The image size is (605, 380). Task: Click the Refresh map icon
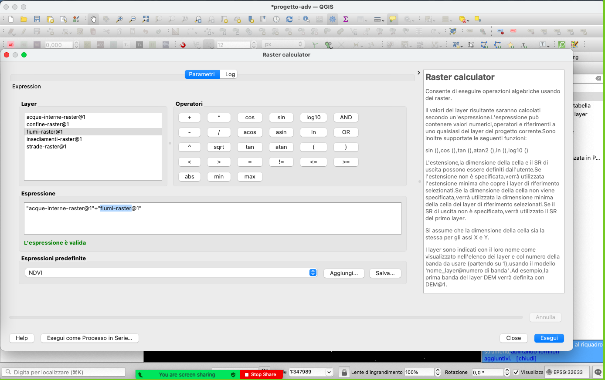[x=289, y=19]
